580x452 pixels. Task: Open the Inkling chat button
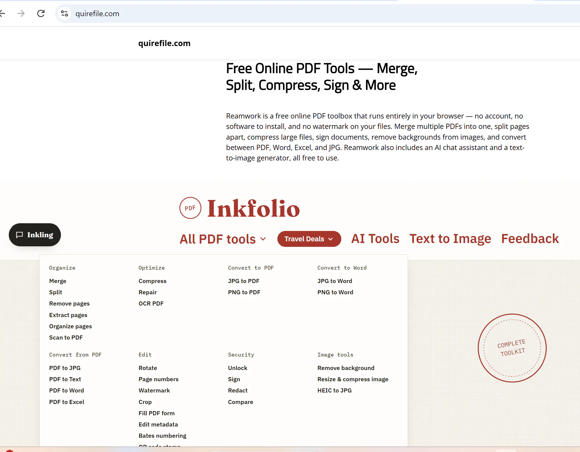[x=35, y=235]
